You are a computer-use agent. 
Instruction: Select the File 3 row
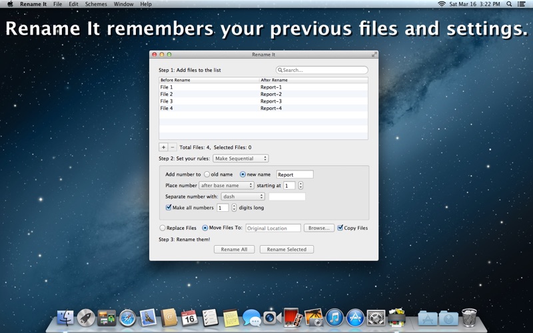[x=263, y=101]
